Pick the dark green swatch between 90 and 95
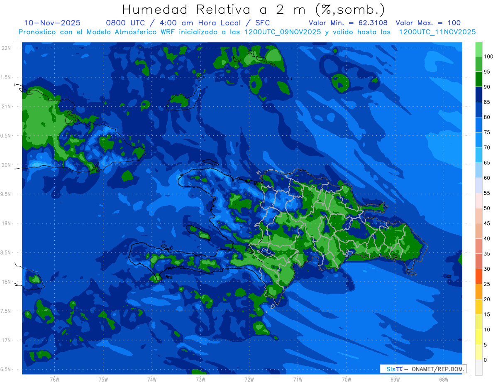The height and width of the screenshot is (385, 498). tap(478, 79)
